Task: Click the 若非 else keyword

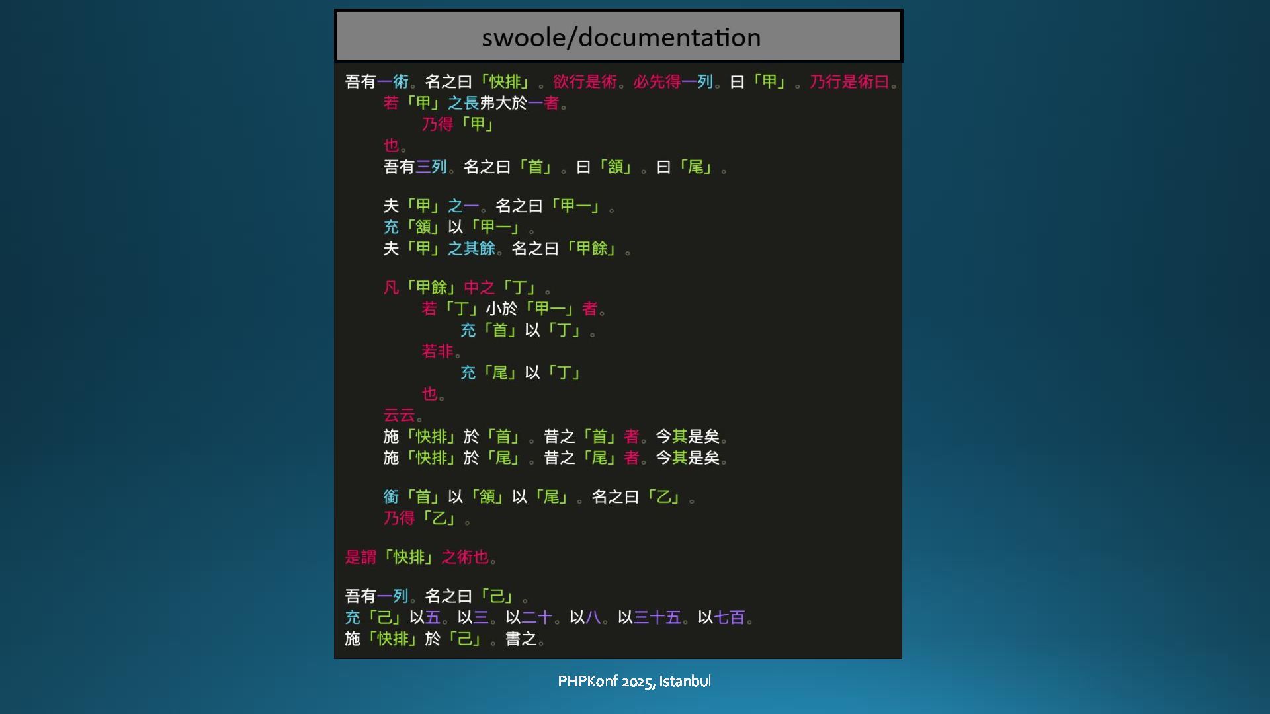Action: click(x=438, y=351)
